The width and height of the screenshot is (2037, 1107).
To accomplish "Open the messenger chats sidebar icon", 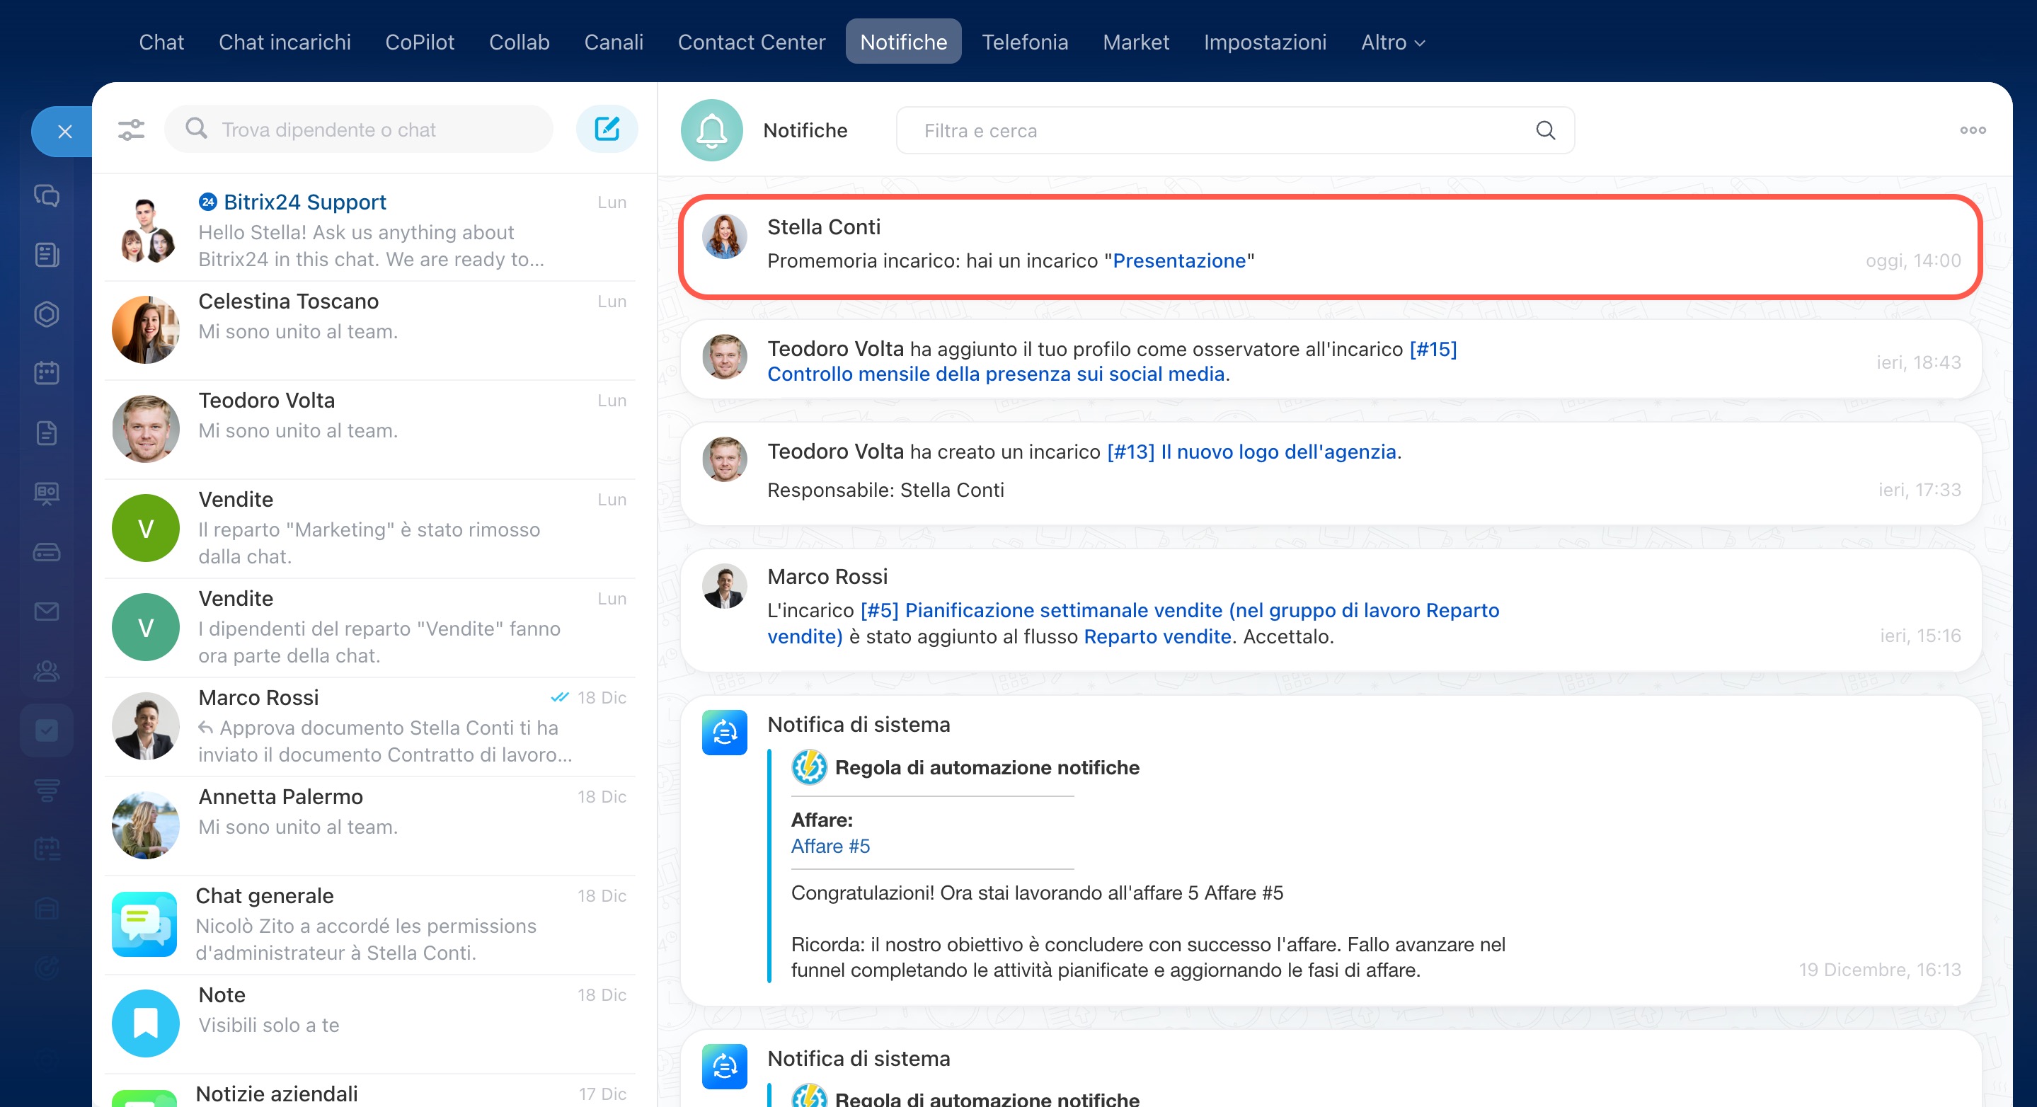I will pyautogui.click(x=47, y=195).
